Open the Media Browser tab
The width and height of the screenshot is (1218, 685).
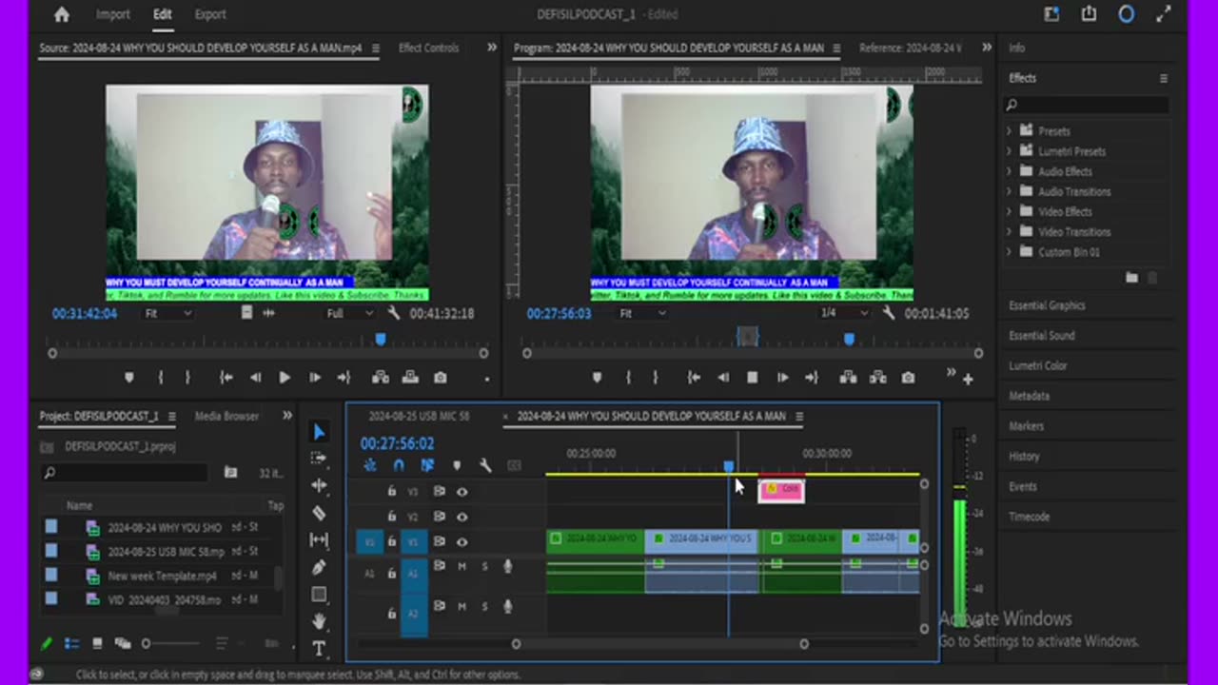click(x=226, y=416)
